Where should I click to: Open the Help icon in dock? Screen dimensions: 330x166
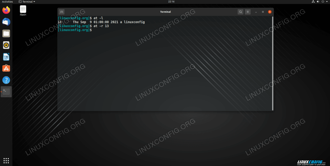(x=6, y=80)
